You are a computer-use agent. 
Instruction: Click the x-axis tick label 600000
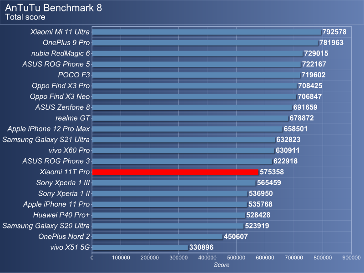tap(265, 258)
